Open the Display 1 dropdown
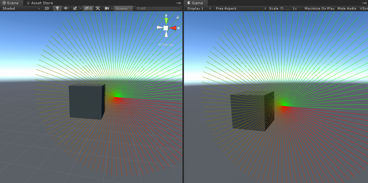Screen dimensions: 368x183 tap(198, 8)
